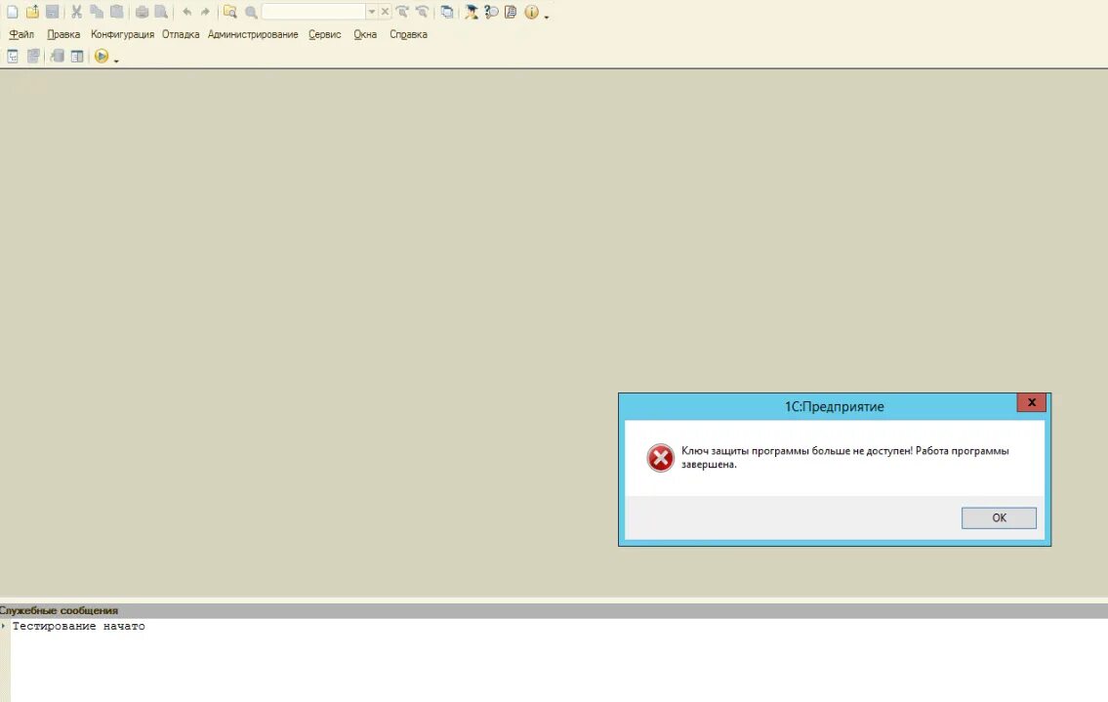Click the grayed compare configurations icon
Viewport: 1108px width, 702px height.
click(32, 56)
